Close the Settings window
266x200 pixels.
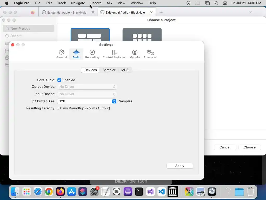(13, 45)
